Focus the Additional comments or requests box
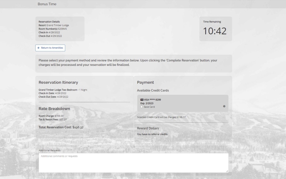 (134, 163)
